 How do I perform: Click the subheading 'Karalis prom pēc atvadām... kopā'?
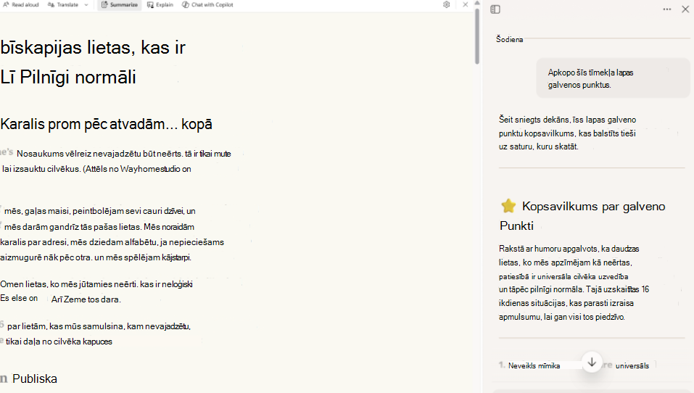(106, 124)
